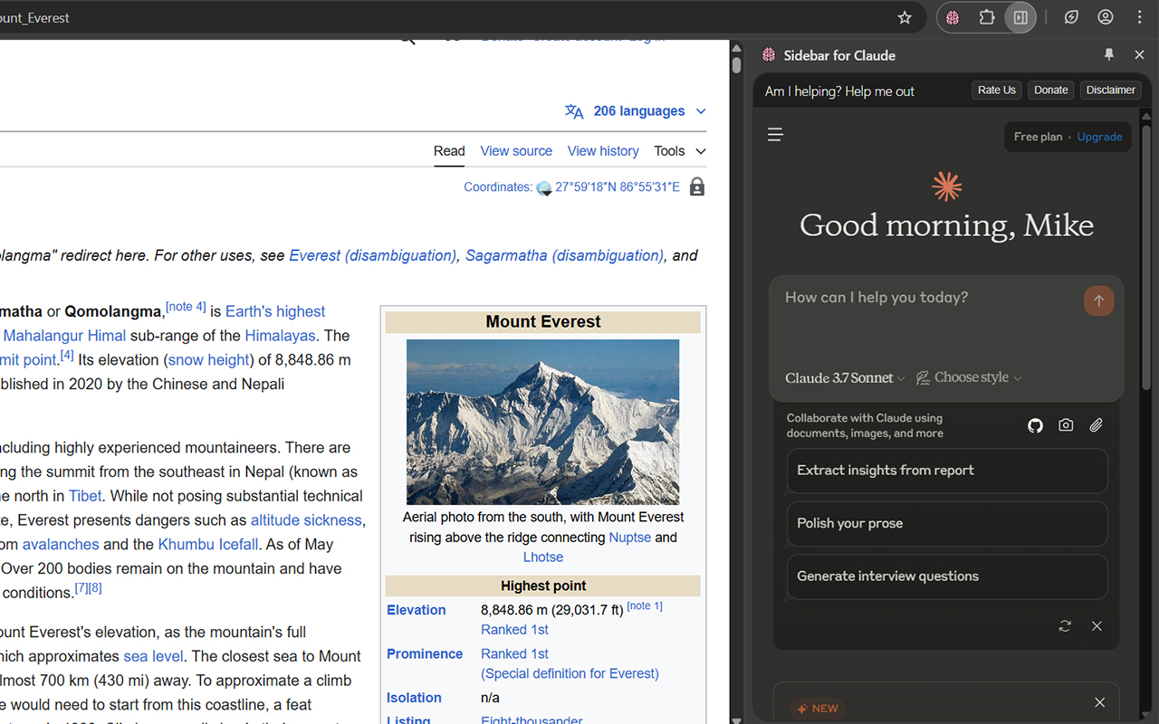Switch to the View source tab
1159x724 pixels.
516,151
